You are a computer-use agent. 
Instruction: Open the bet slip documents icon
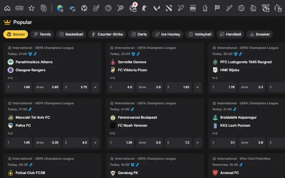43,8
